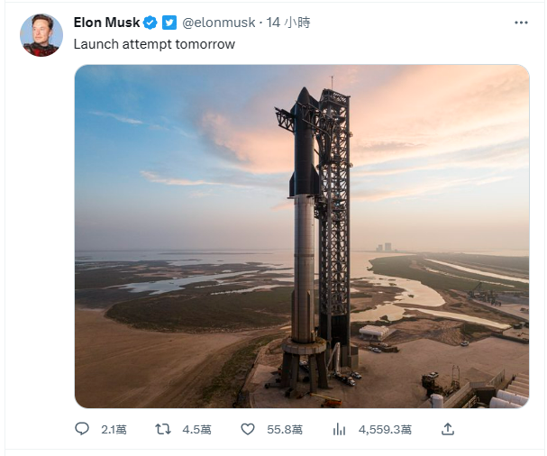Screen dimensions: 547x456
Task: Open the three-dot more options menu
Action: click(521, 23)
